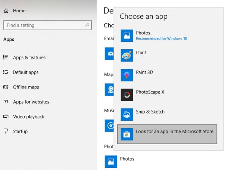Viewport: 242px width, 170px height.
Task: Choose Photos from the app list
Action: (x=143, y=33)
